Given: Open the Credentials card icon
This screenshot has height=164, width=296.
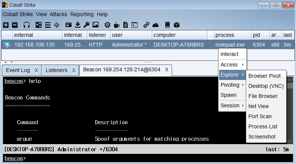Looking at the screenshot, I should [69, 25].
